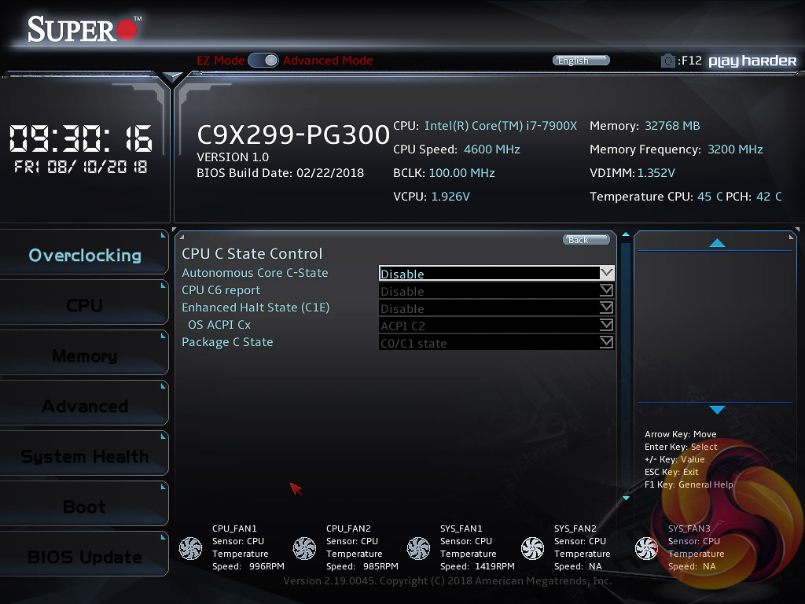Click the Memory Frequency value 3200 MHz
This screenshot has height=604, width=805.
coord(735,149)
